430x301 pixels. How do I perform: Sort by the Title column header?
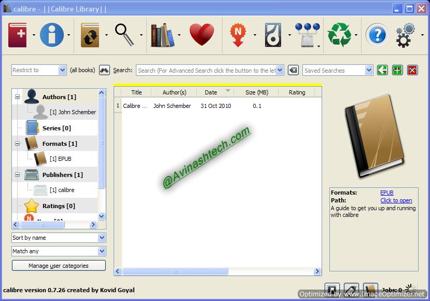(136, 92)
